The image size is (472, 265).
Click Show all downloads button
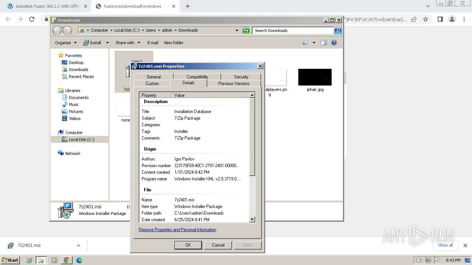coord(445,245)
